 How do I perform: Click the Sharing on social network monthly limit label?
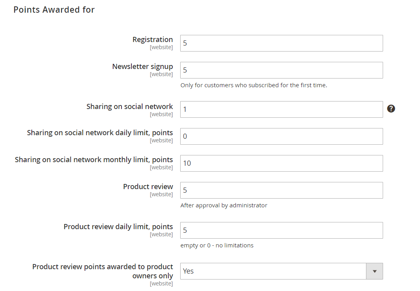pos(94,160)
